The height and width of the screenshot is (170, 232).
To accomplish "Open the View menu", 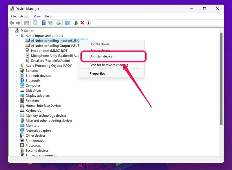I will pos(37,16).
